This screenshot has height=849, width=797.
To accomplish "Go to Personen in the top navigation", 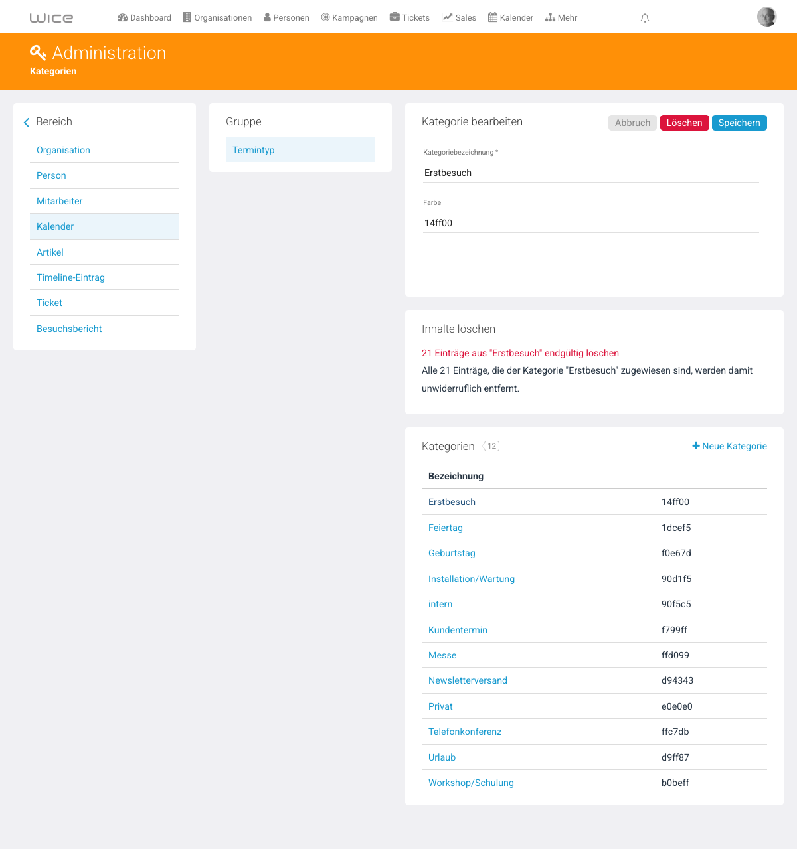I will click(286, 17).
